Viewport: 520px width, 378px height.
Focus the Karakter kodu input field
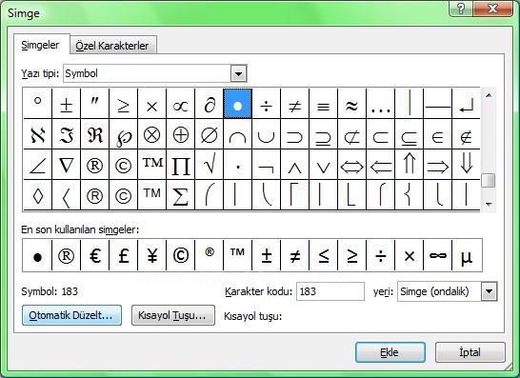point(330,291)
